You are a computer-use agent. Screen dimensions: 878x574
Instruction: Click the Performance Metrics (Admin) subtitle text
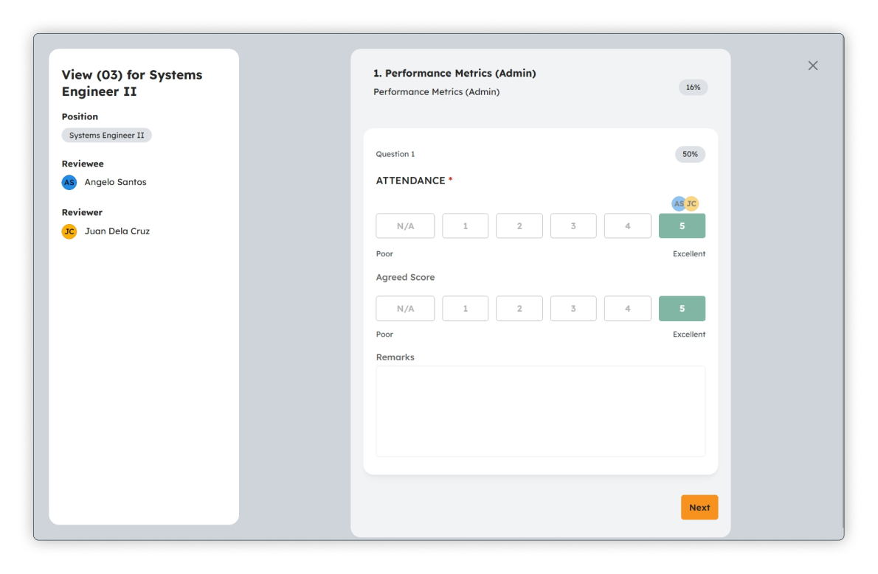(x=437, y=92)
